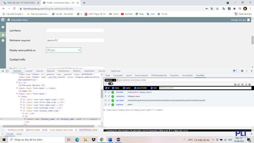This screenshot has width=254, height=143.
Task: Copy the cssSelector value
Action: coord(105,96)
